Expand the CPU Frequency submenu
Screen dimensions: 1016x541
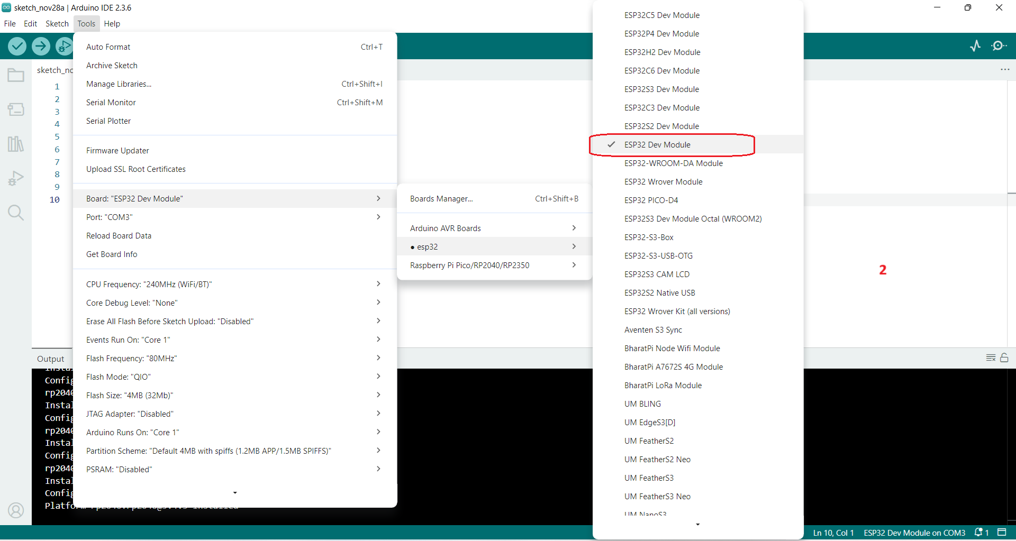point(235,284)
